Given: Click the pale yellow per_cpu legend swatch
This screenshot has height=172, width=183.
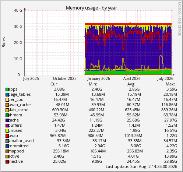Looking at the screenshot, I should pos(7,100).
